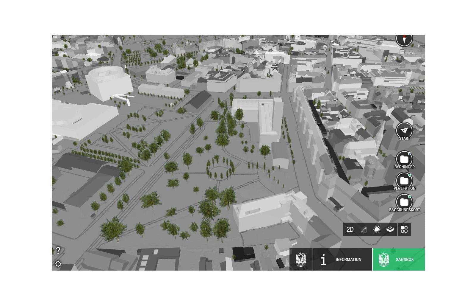Switch to the green SANDBOX tab
Viewport: 476px width, 298px height.
[x=398, y=260]
